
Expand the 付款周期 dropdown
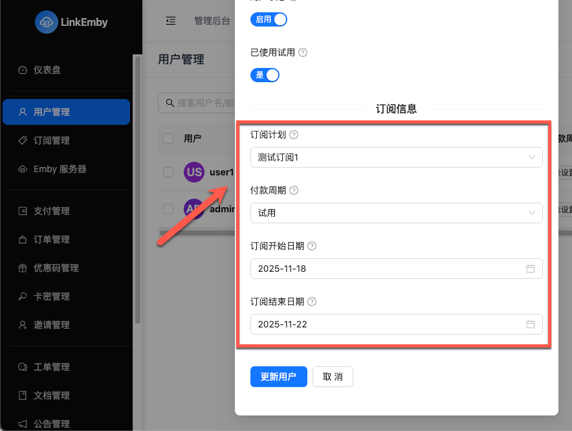[x=396, y=213]
